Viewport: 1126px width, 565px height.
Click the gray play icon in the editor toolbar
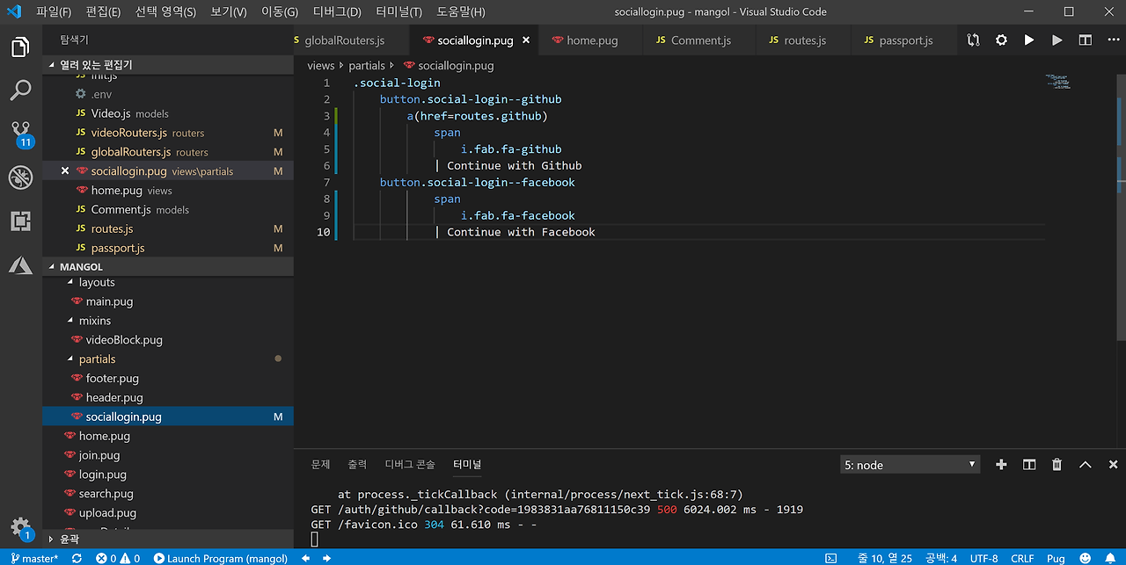tap(1057, 40)
